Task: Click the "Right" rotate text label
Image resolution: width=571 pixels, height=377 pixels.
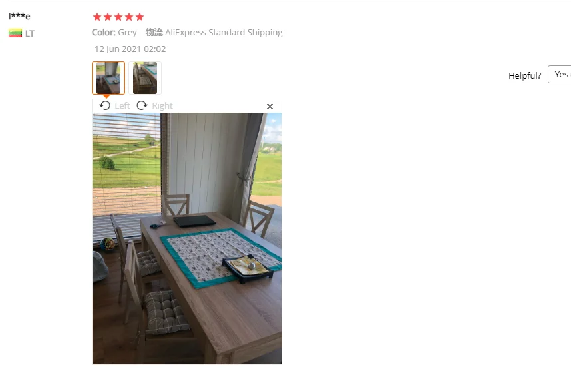Action: (162, 106)
